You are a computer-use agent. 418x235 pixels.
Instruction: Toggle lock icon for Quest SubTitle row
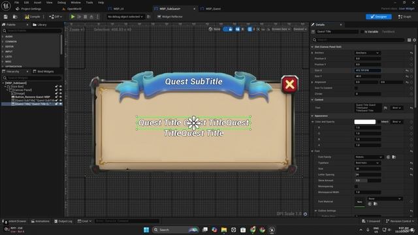pos(57,101)
